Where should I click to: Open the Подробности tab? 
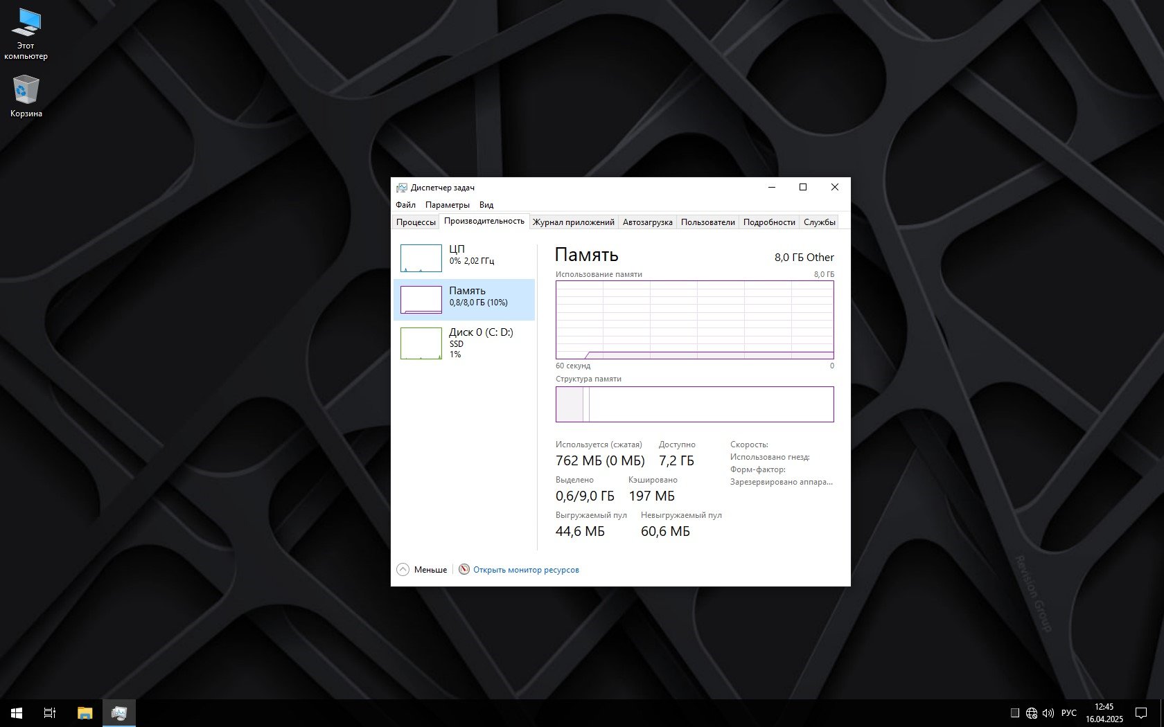click(x=769, y=222)
